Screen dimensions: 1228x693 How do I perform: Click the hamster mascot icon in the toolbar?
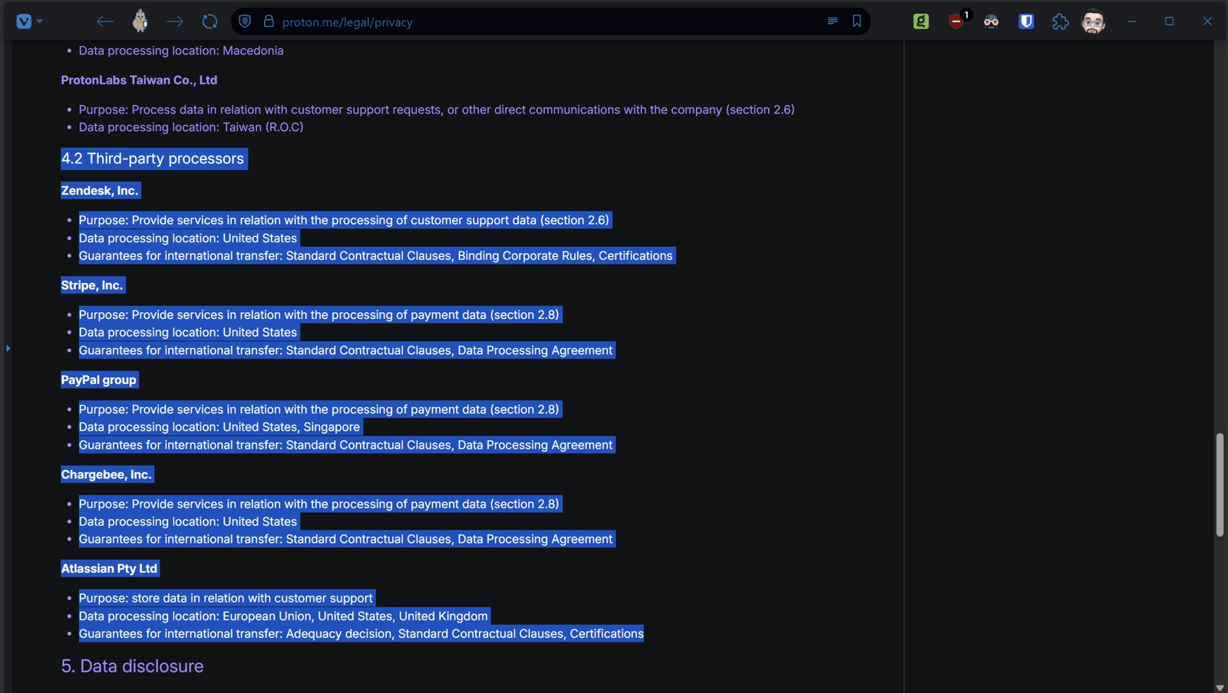140,21
